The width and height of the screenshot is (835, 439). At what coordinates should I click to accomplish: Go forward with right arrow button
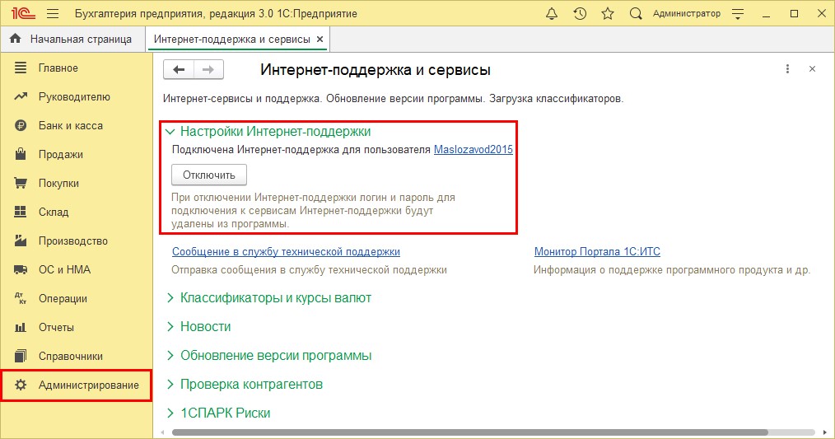pyautogui.click(x=209, y=69)
